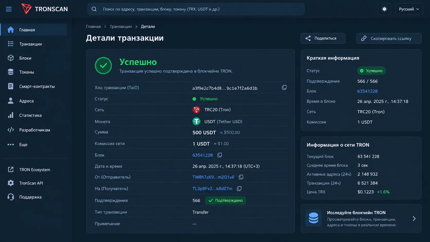Go to Главная breadcrumb

click(93, 26)
